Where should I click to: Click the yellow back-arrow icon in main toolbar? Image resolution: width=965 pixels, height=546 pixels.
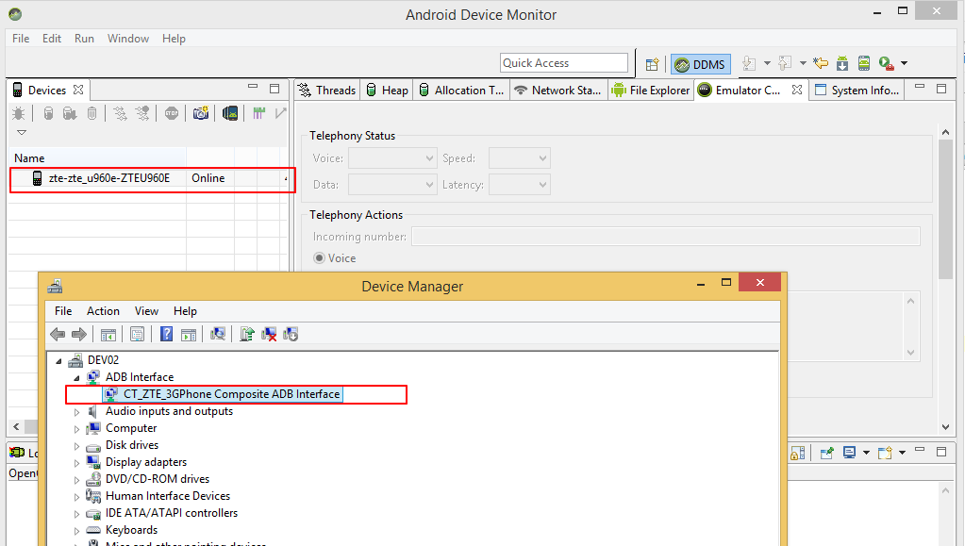click(x=821, y=63)
